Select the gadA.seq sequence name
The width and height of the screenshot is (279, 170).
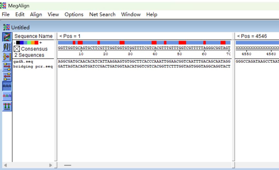coord(23,62)
